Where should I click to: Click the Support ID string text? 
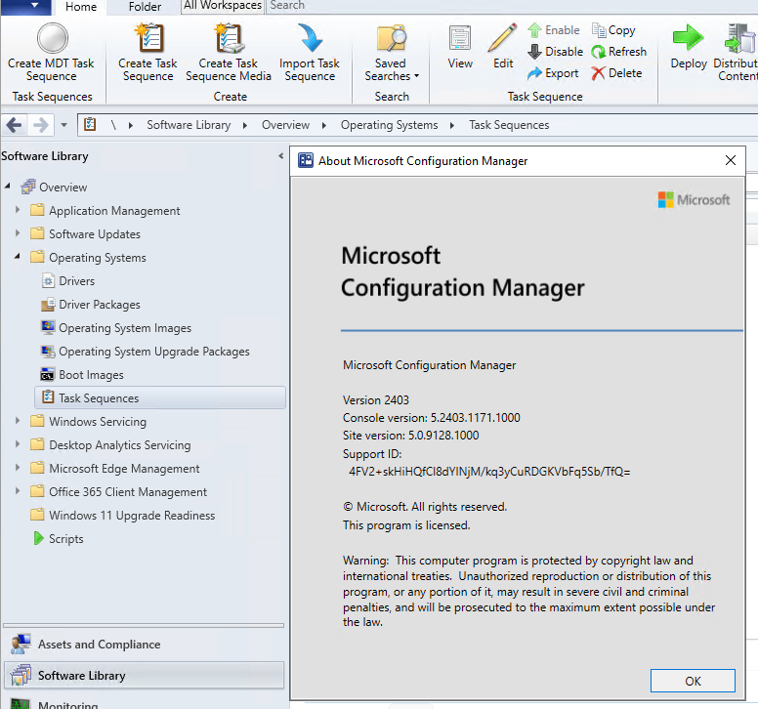[x=489, y=472]
